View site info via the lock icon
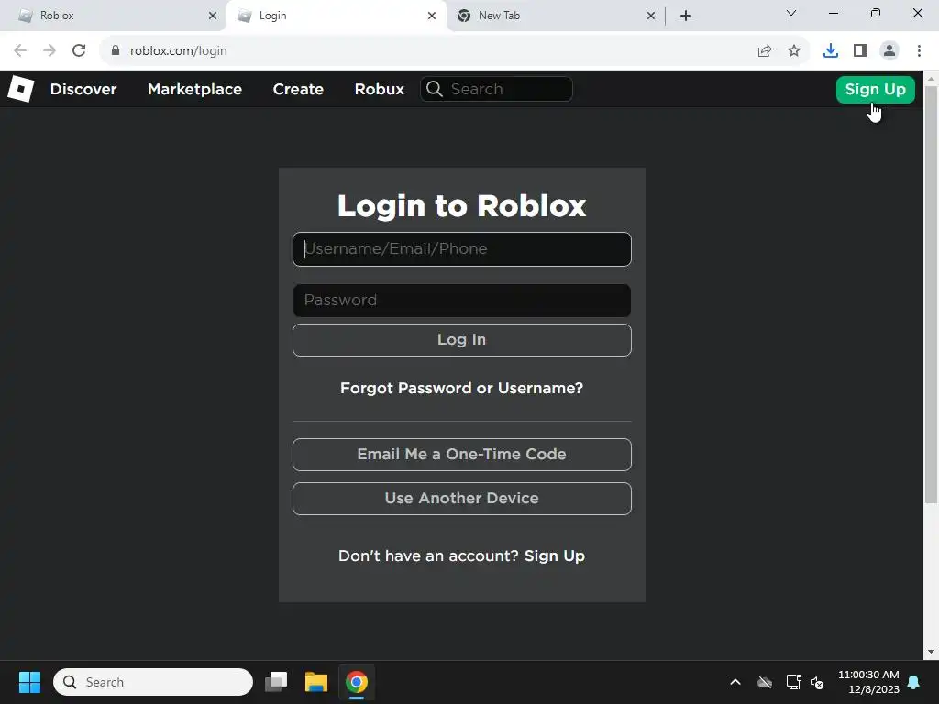Viewport: 939px width, 704px height. pyautogui.click(x=116, y=51)
